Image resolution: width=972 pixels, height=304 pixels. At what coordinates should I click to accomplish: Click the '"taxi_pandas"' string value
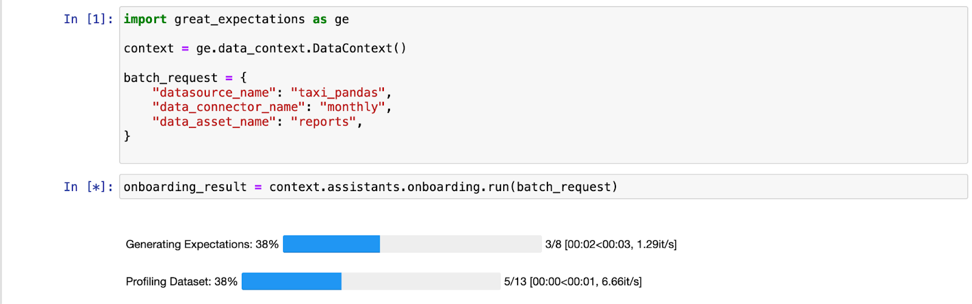[338, 93]
